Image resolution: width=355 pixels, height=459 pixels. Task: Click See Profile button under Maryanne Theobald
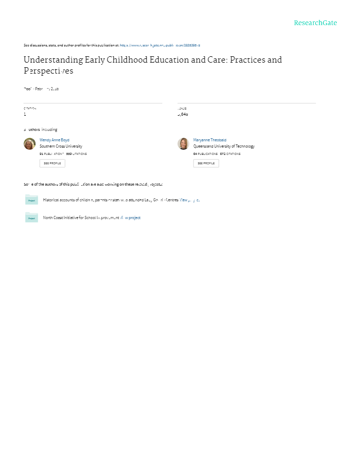pos(206,163)
